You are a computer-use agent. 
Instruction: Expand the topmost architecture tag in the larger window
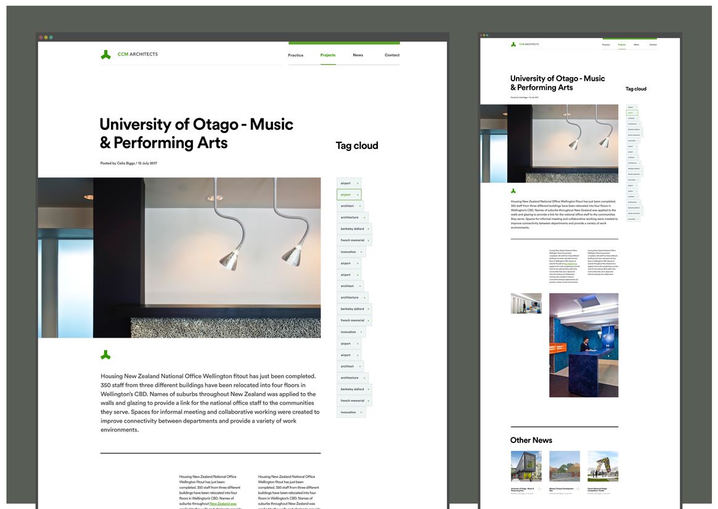(364, 218)
